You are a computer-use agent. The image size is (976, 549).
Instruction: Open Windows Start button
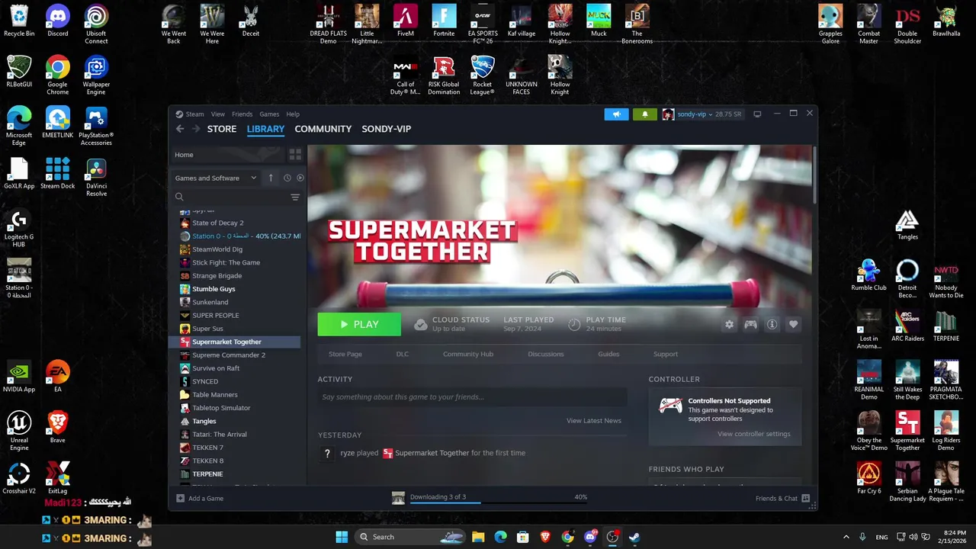tap(342, 537)
